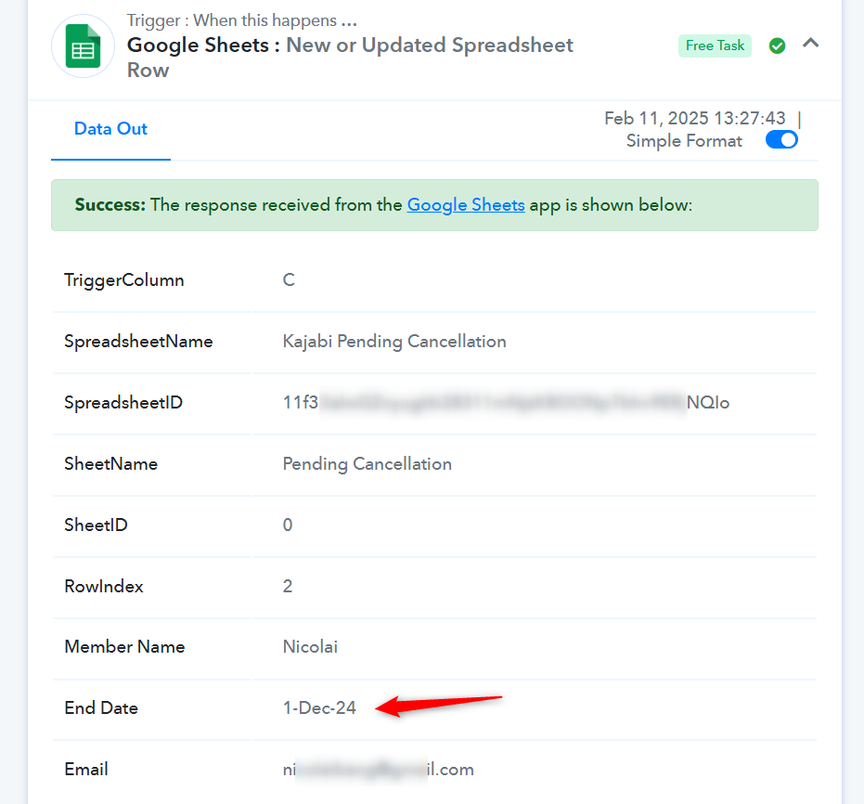
Task: Click the Email field label
Action: coord(86,770)
